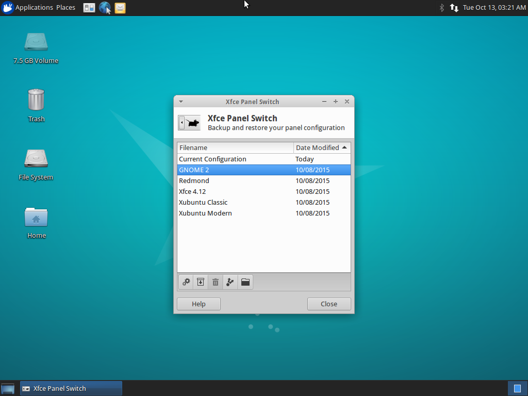Open a panel configuration file
The height and width of the screenshot is (396, 528).
(245, 282)
